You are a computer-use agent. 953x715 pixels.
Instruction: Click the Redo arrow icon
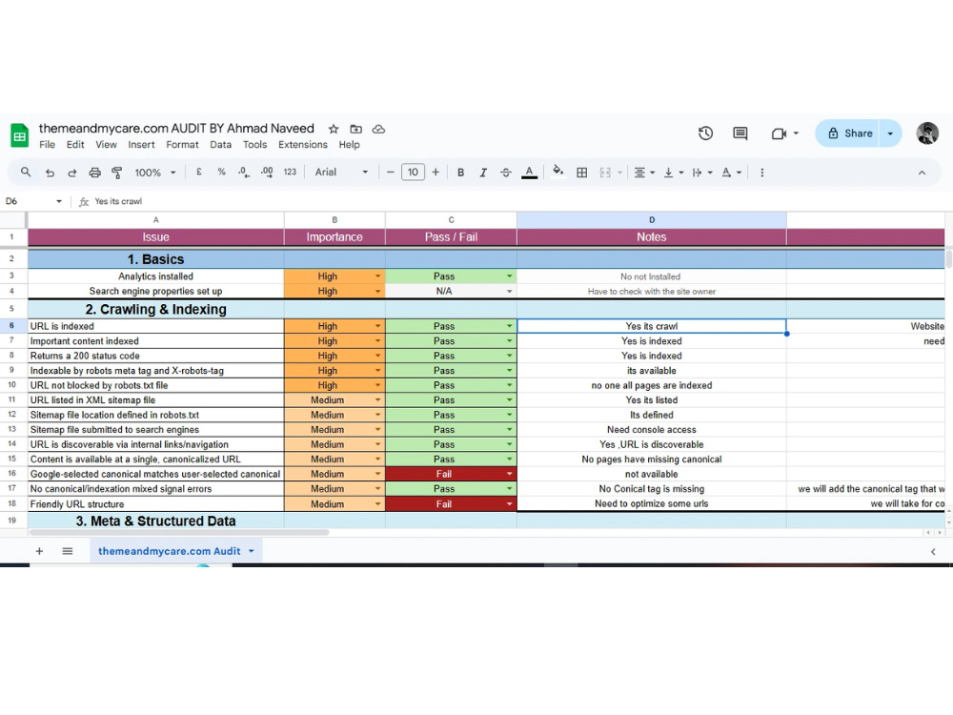point(71,173)
